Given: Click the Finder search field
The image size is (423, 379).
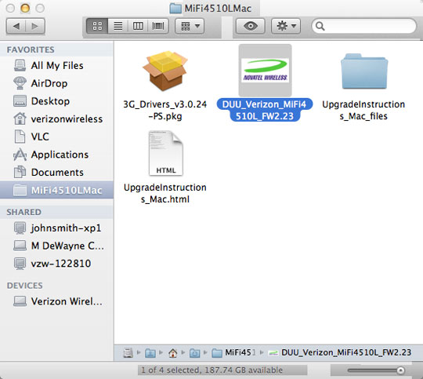Looking at the screenshot, I should coord(364,26).
